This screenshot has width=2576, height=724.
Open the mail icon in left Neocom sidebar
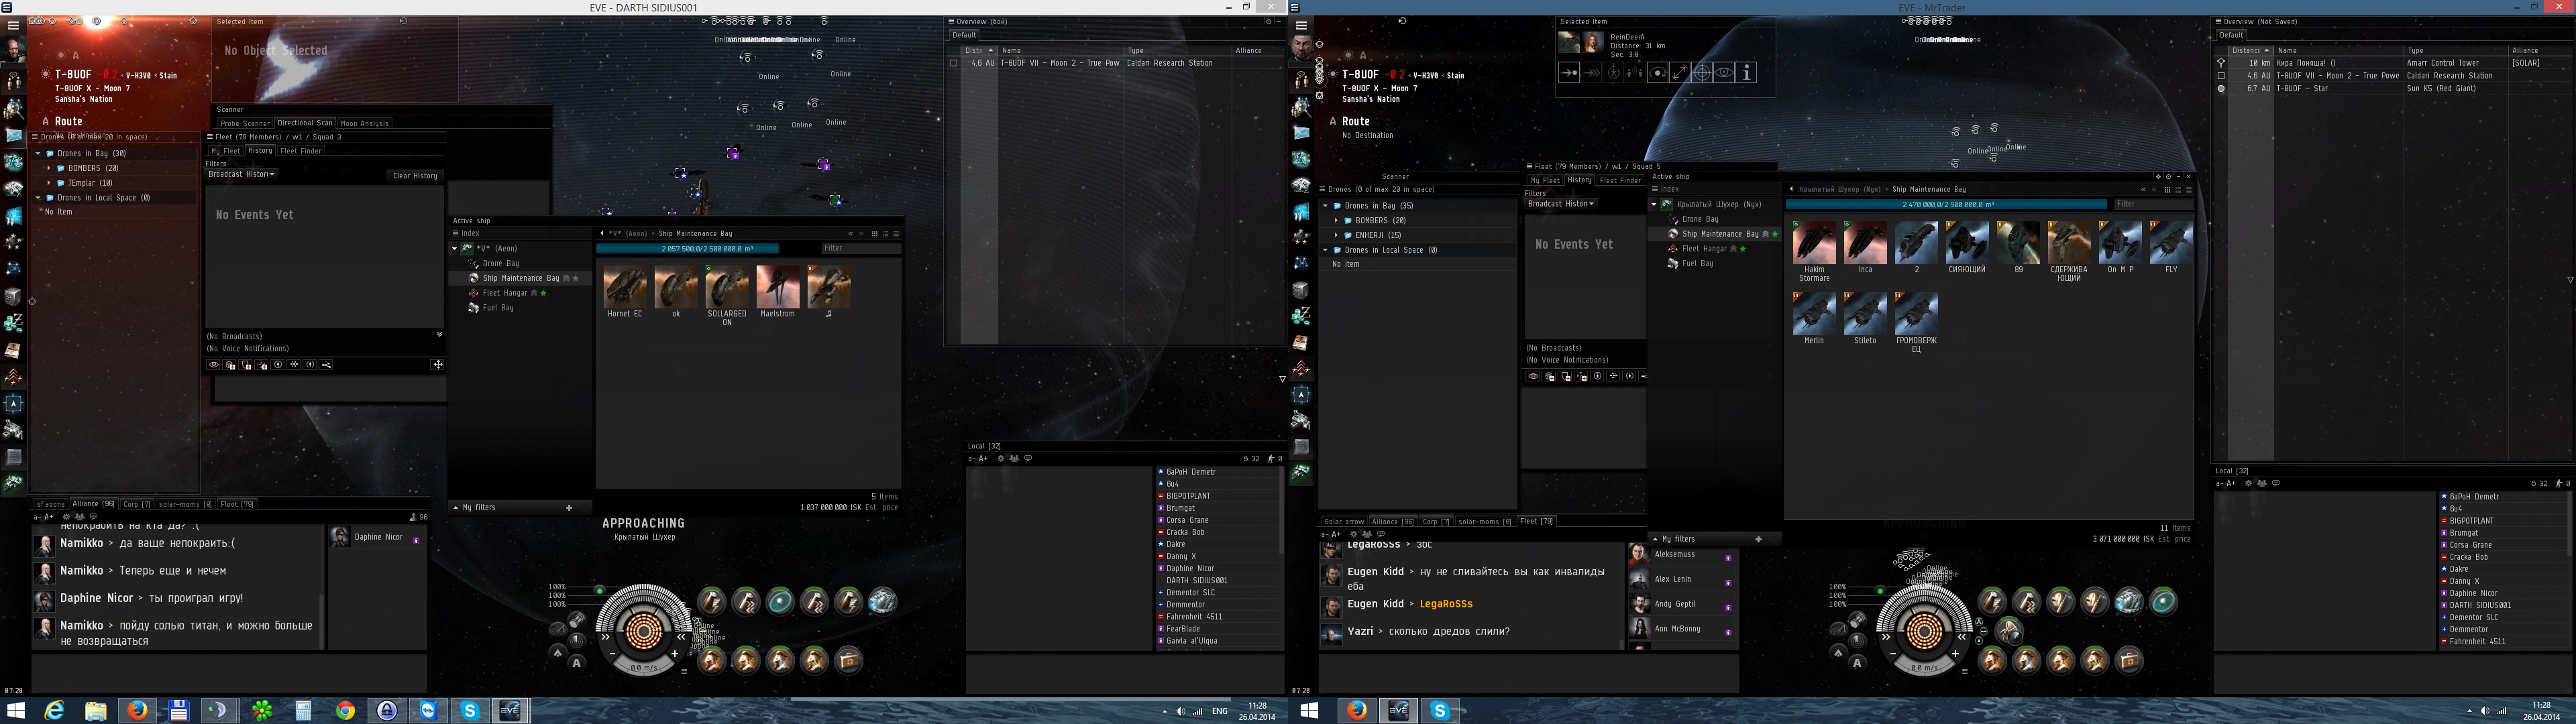coord(14,135)
